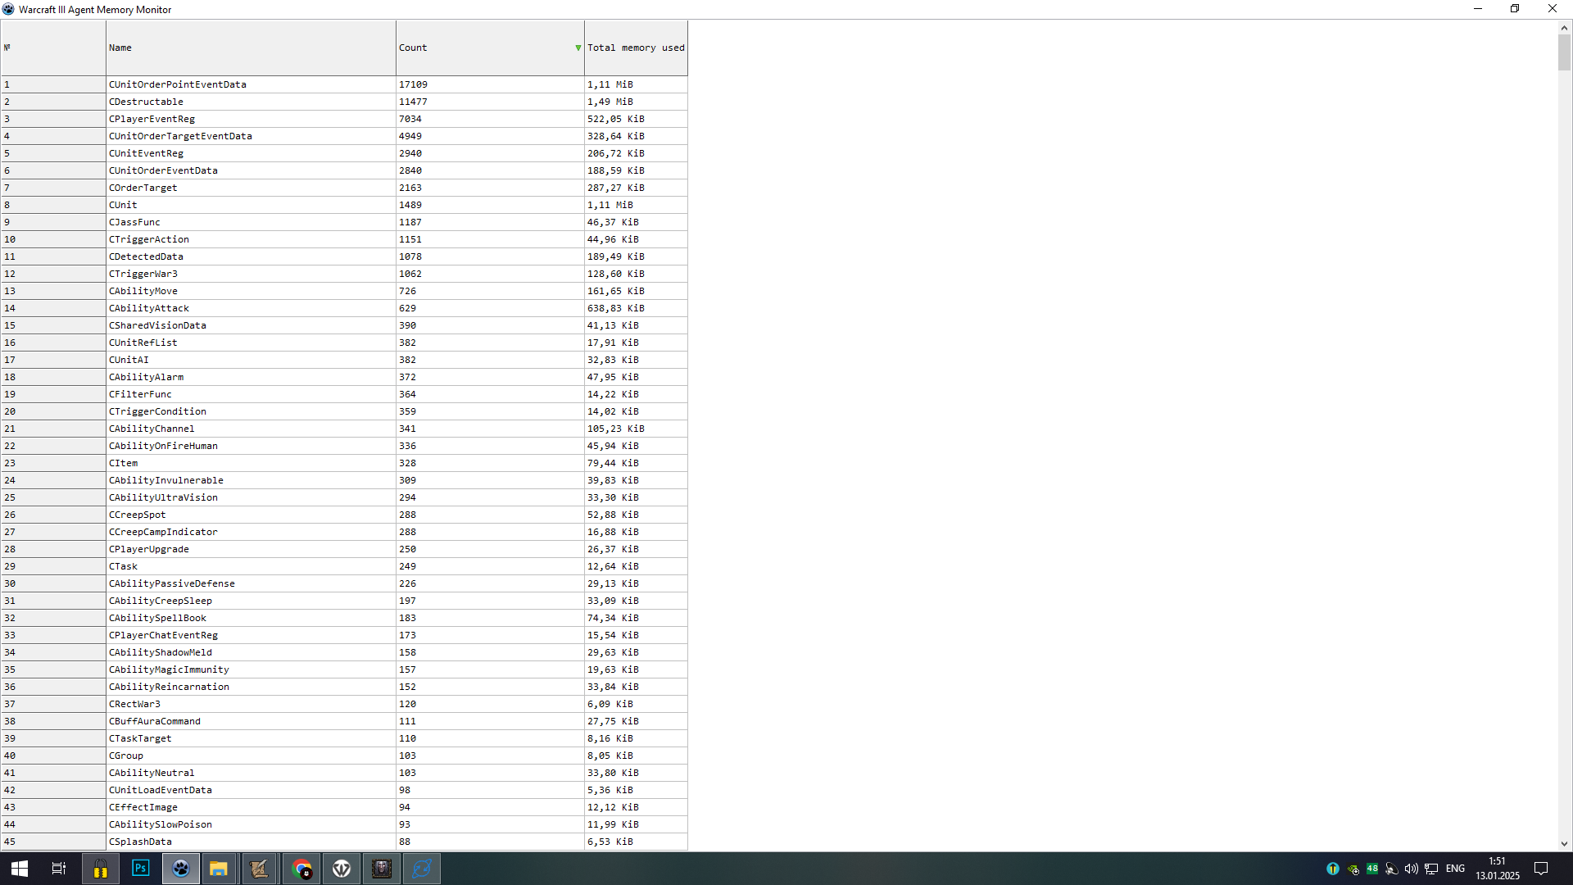Open the volume control in system tray
1573x885 pixels.
pyautogui.click(x=1411, y=869)
